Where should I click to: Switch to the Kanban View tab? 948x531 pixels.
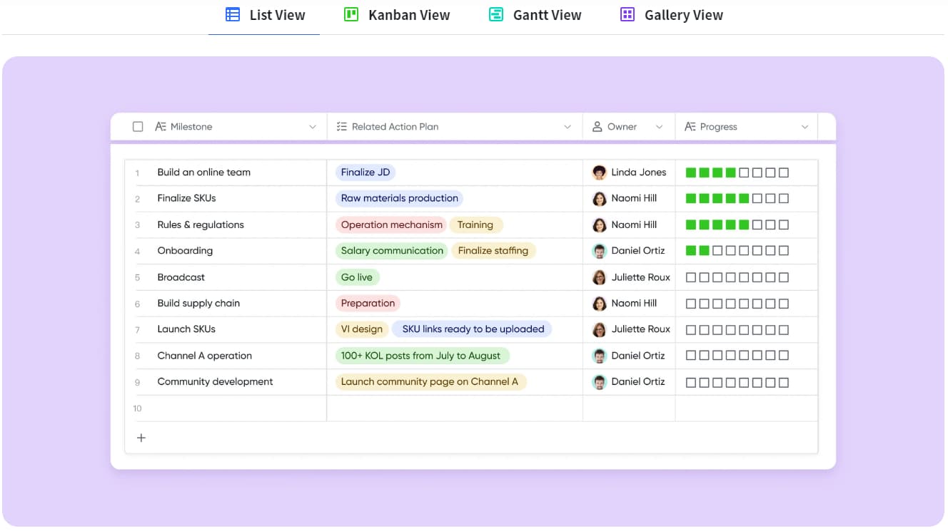coord(397,15)
